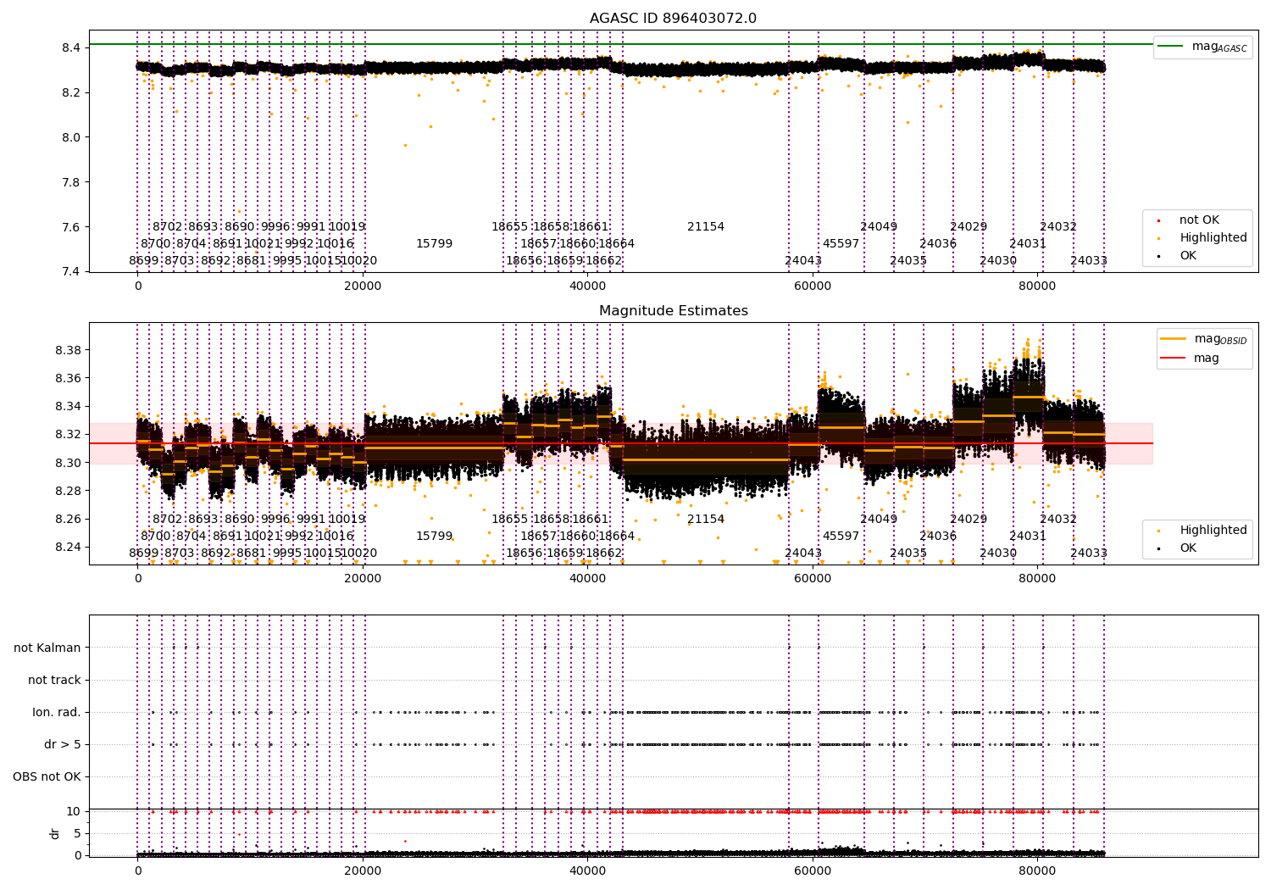Click the red dot marker next to 'not OK'
1271x890 pixels.
(1158, 220)
